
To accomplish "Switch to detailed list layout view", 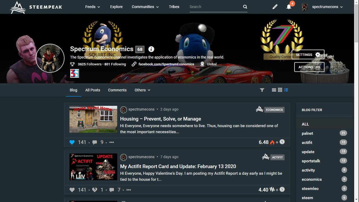I will pos(286,90).
